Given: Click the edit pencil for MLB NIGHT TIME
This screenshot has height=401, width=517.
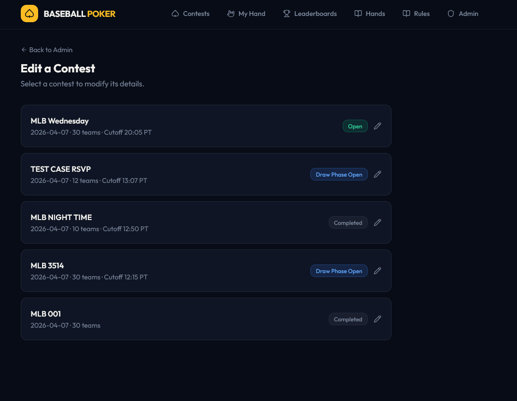Looking at the screenshot, I should tap(377, 222).
